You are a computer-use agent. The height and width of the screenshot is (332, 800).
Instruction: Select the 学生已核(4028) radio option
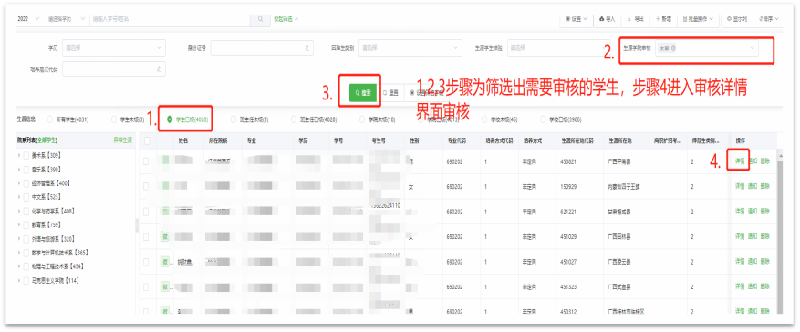170,120
